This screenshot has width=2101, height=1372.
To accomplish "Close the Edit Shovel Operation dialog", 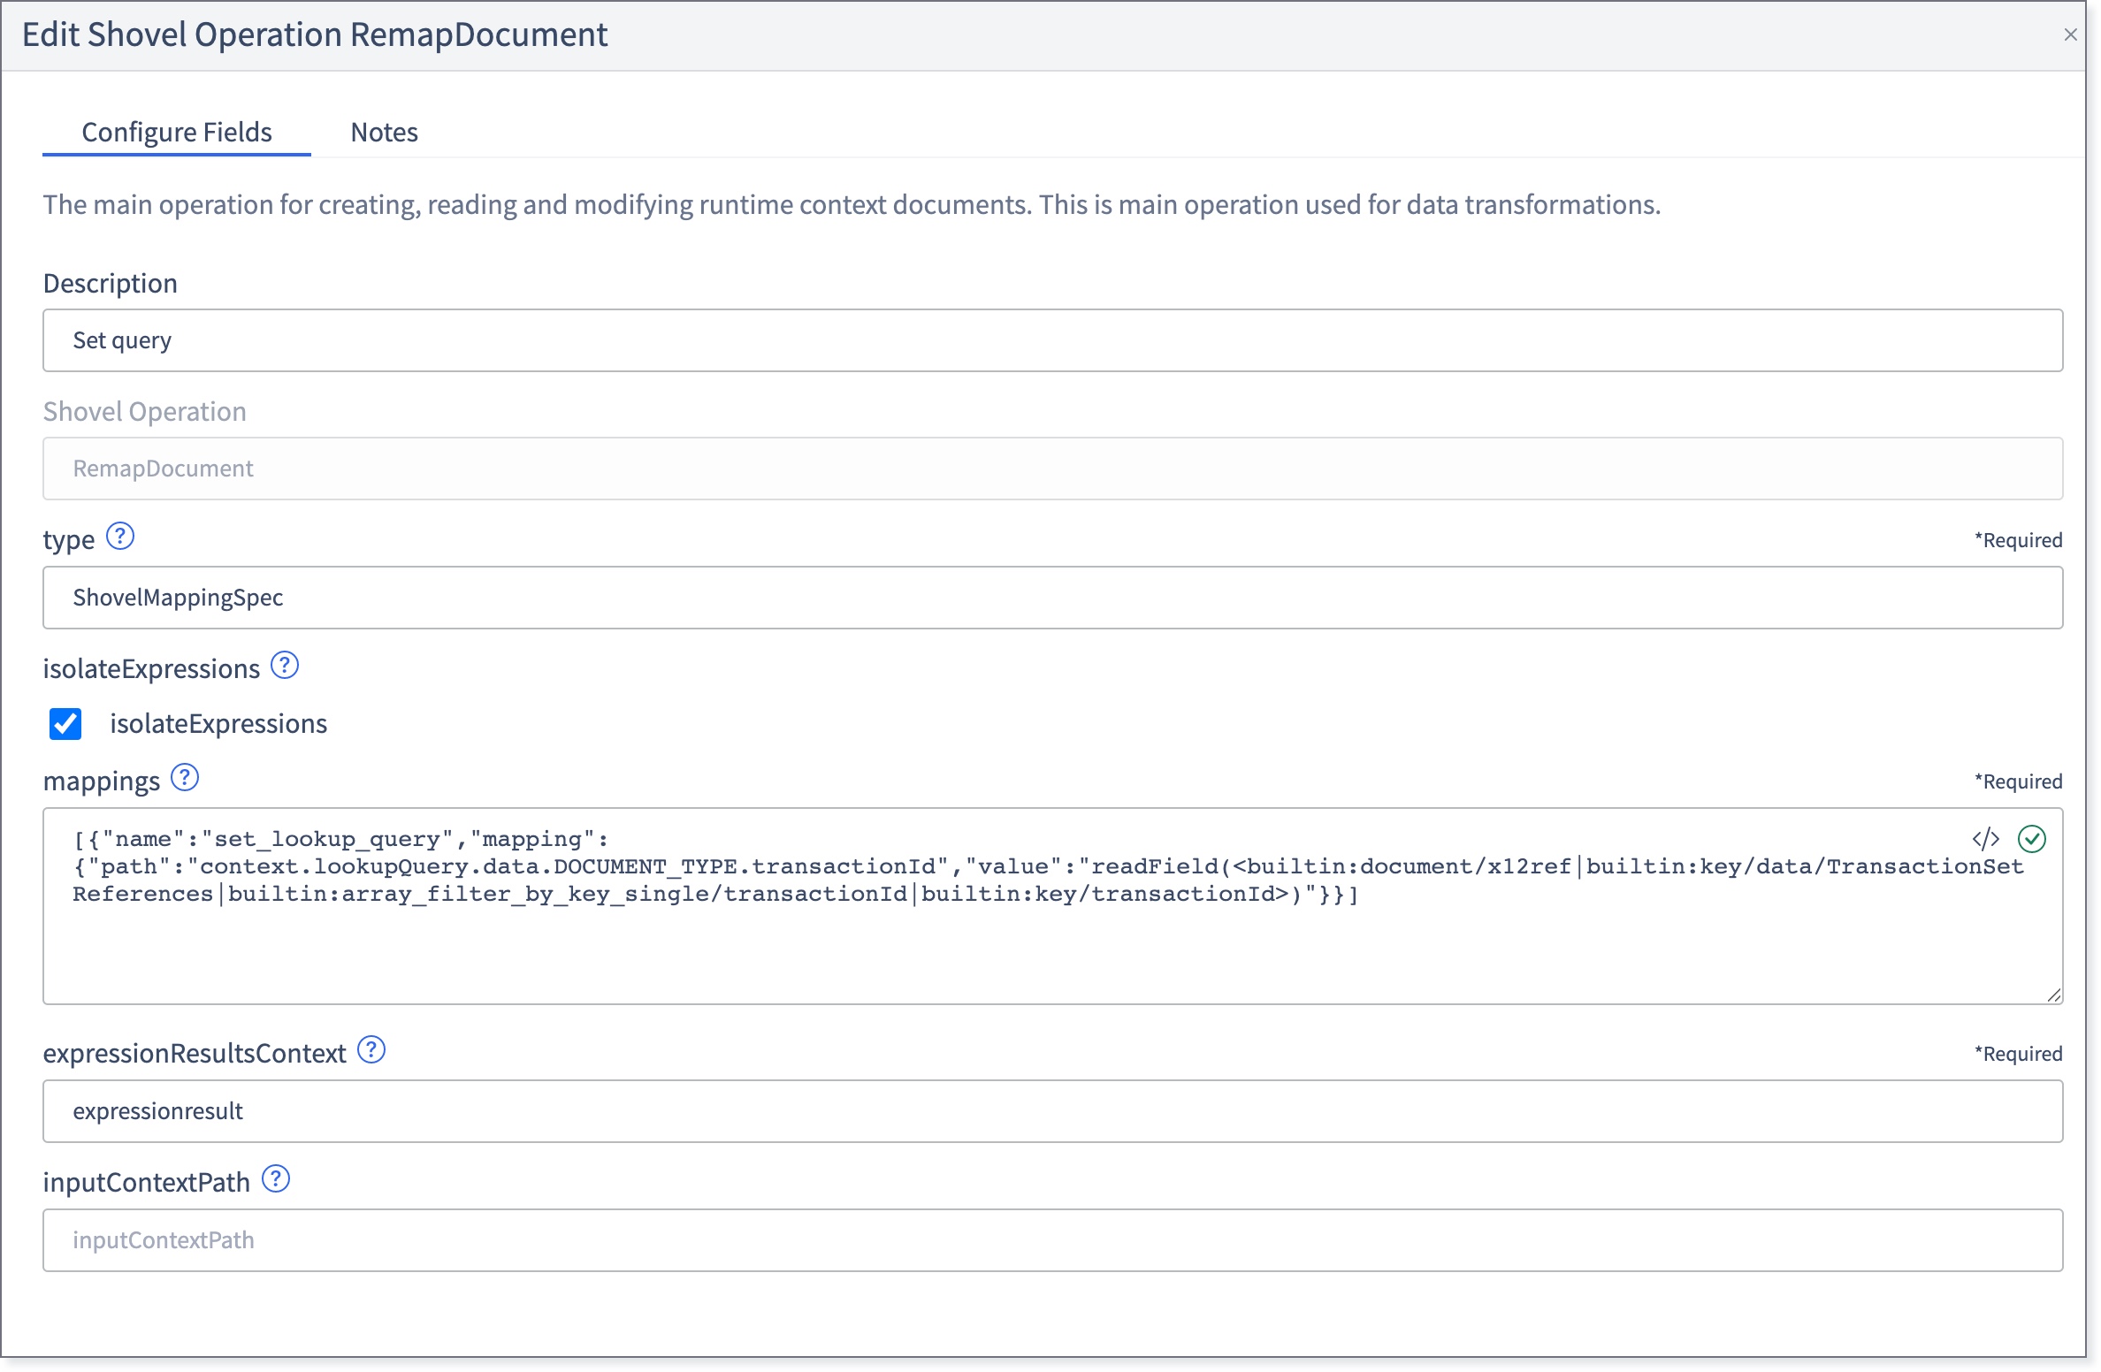I will pyautogui.click(x=2071, y=34).
